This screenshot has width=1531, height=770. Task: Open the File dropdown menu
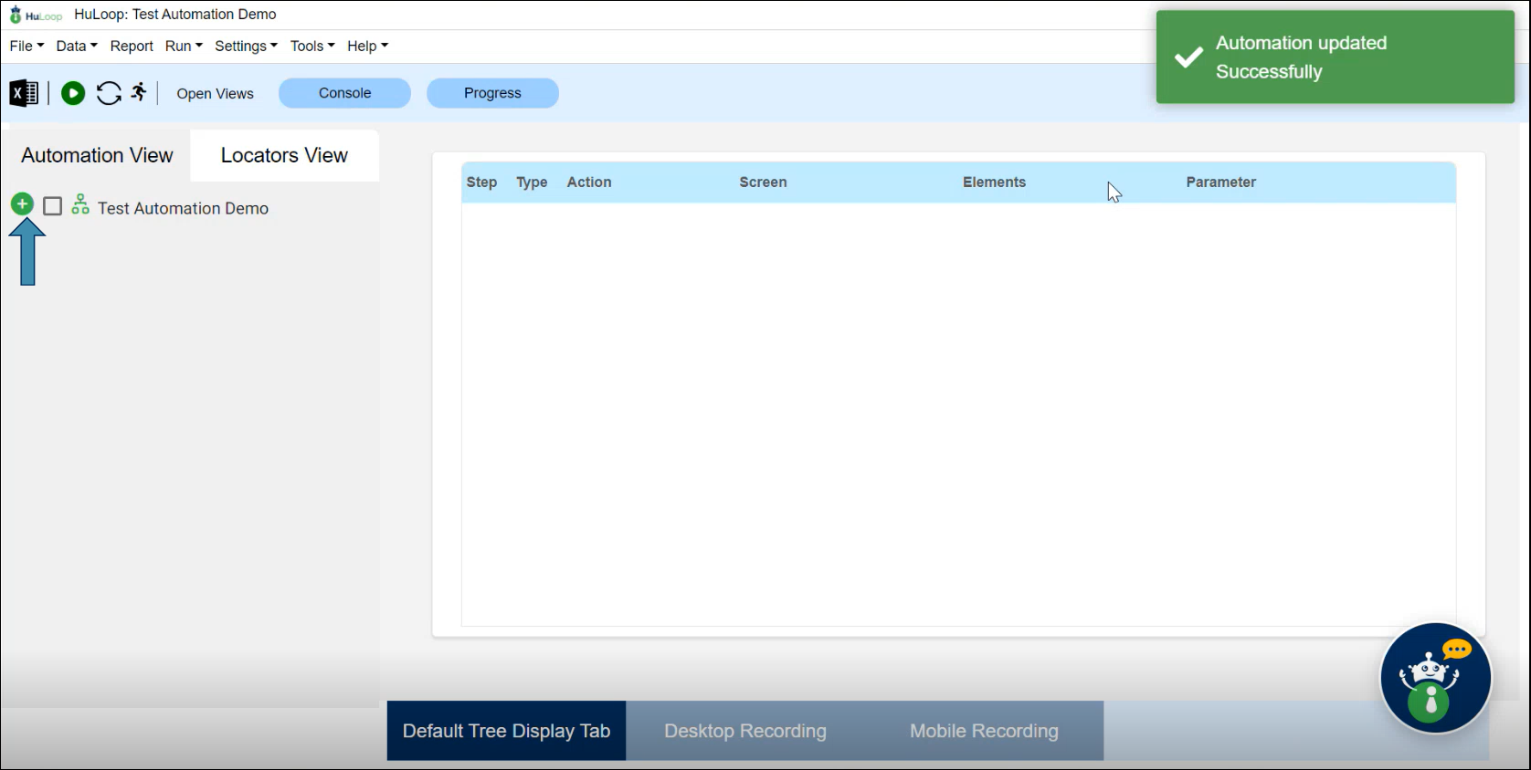click(26, 46)
